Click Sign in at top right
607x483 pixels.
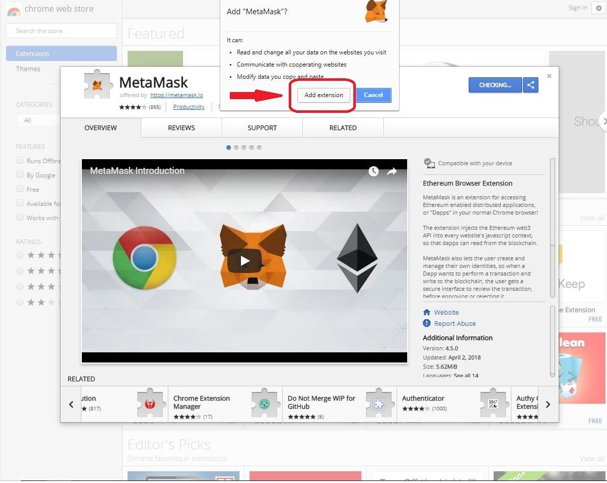tap(578, 8)
